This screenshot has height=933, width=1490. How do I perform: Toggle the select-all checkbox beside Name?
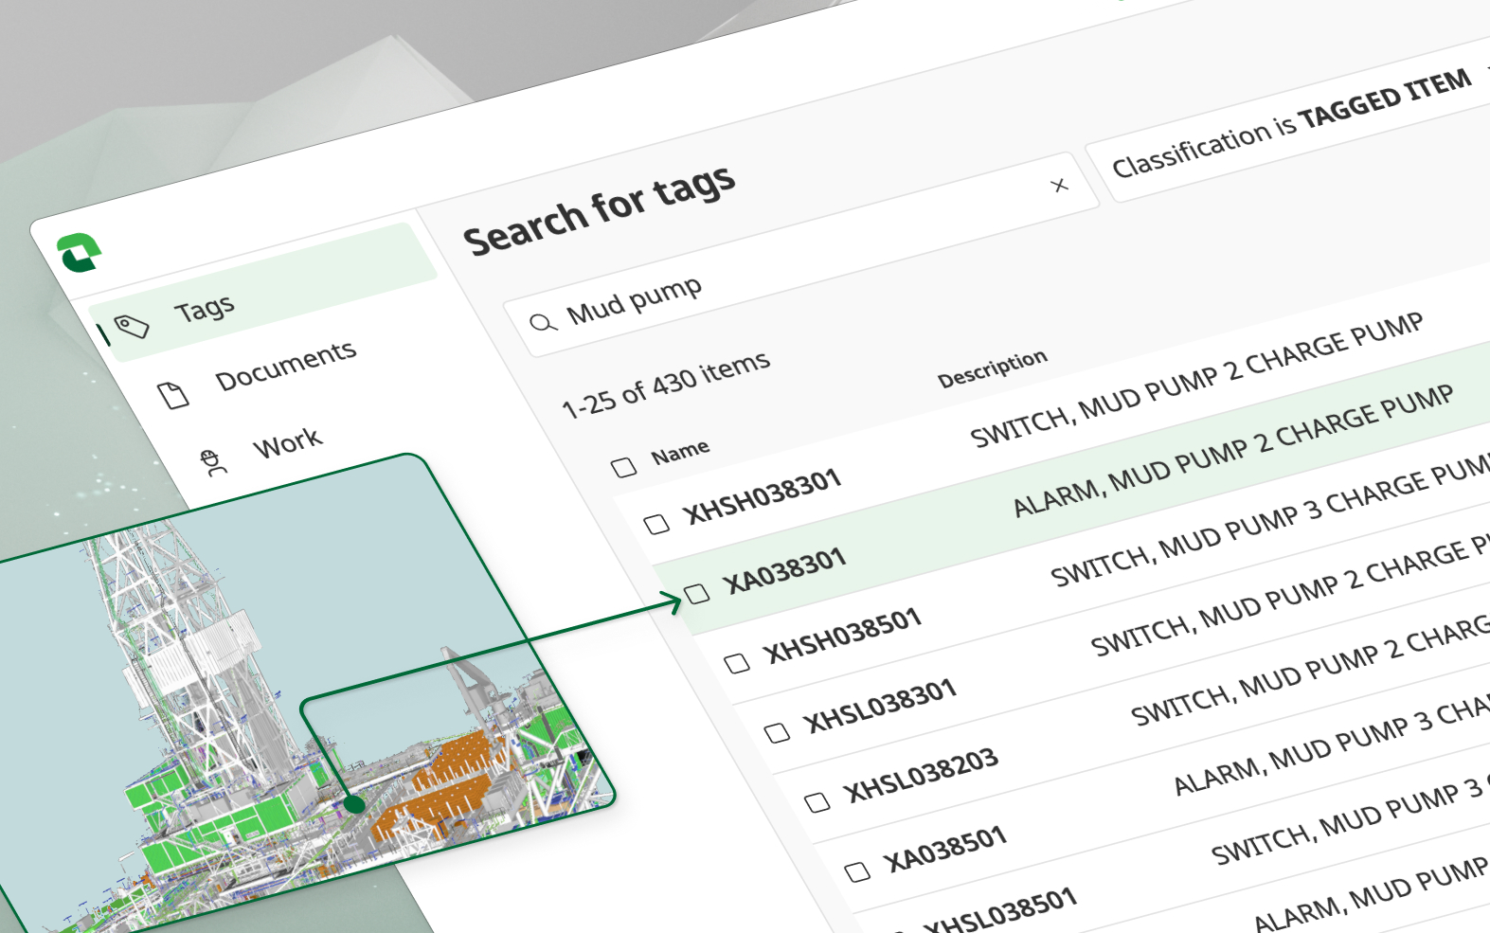(623, 467)
